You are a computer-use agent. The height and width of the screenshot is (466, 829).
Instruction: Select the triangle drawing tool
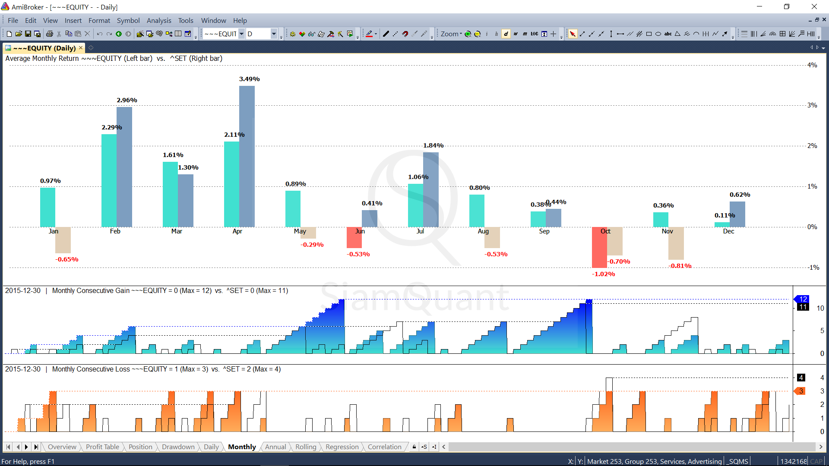tap(677, 34)
